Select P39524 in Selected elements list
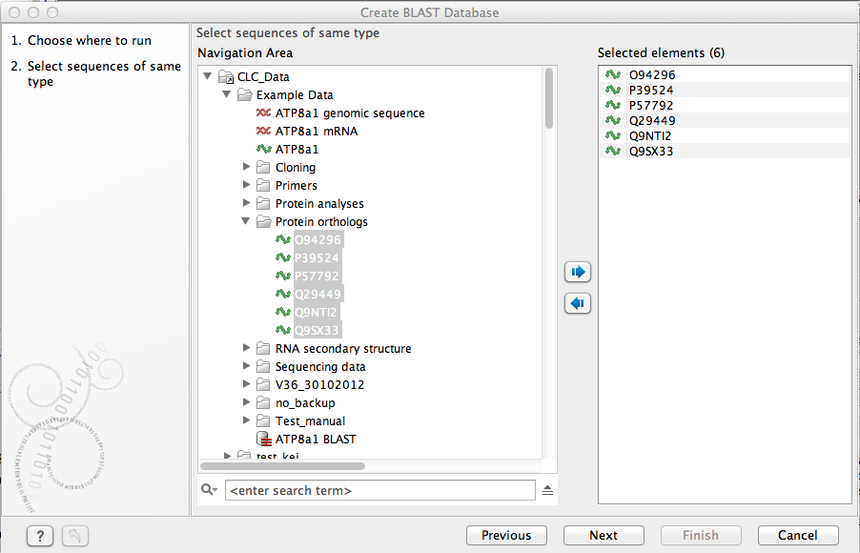 [651, 91]
